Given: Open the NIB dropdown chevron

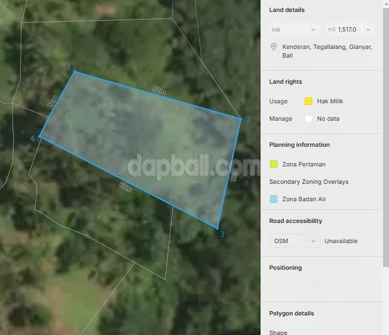Looking at the screenshot, I should coord(313,29).
